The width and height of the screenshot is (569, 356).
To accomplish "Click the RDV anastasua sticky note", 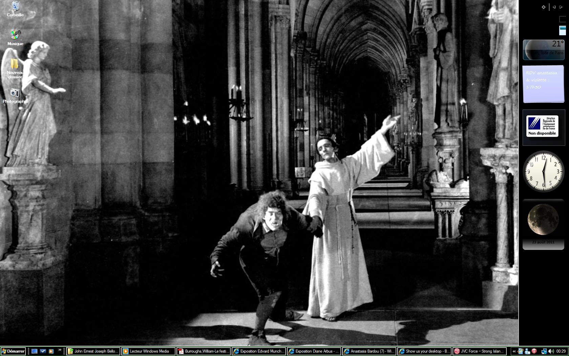I will tap(544, 83).
